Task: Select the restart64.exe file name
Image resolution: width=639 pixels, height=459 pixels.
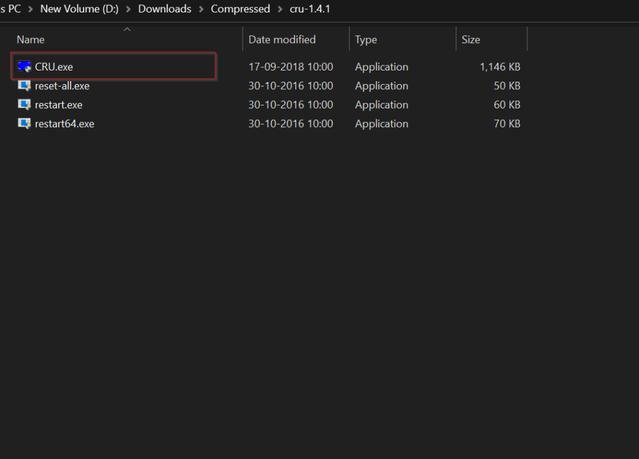Action: click(64, 124)
